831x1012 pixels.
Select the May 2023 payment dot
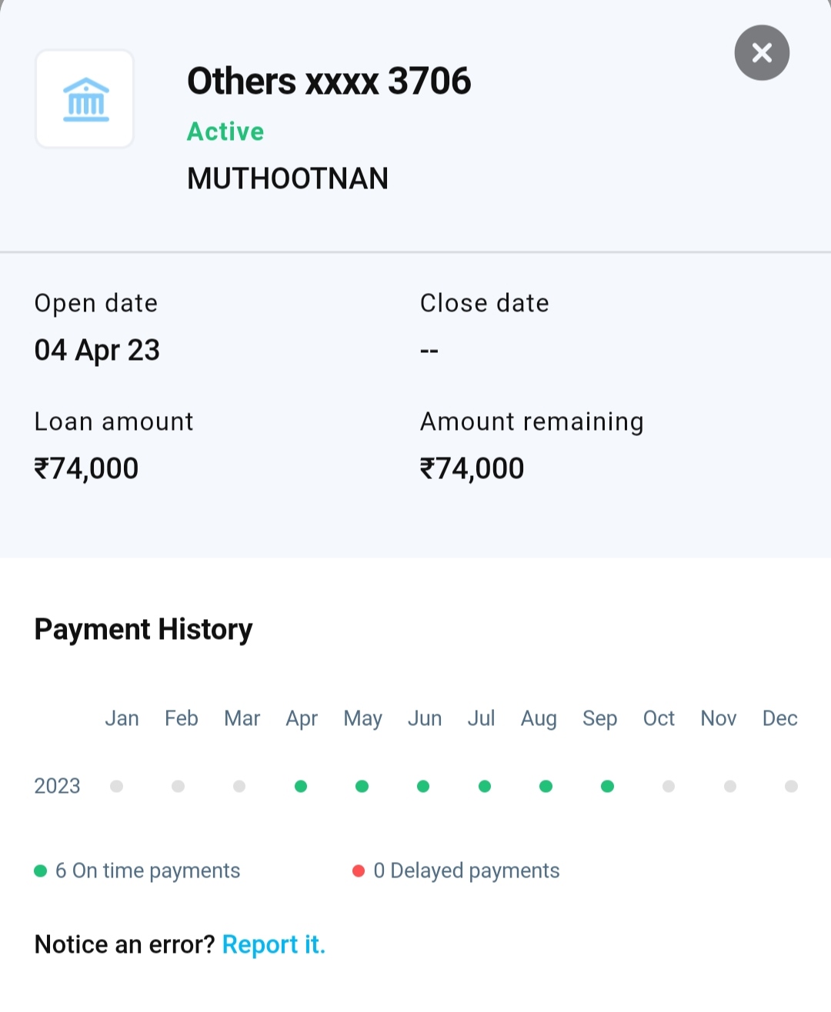(x=362, y=786)
